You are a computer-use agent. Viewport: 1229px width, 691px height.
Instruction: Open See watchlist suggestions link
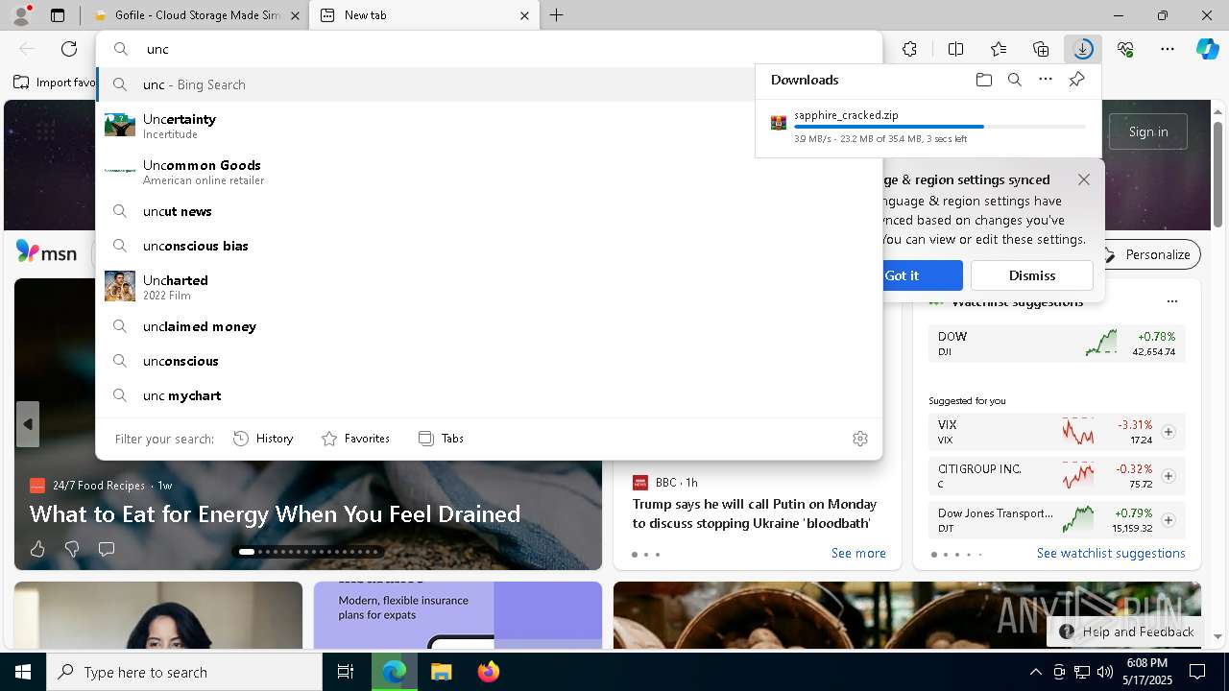click(x=1111, y=553)
